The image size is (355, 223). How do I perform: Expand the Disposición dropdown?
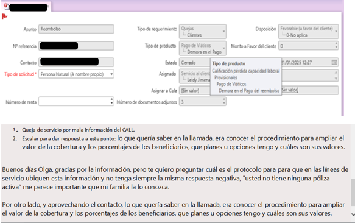[336, 31]
